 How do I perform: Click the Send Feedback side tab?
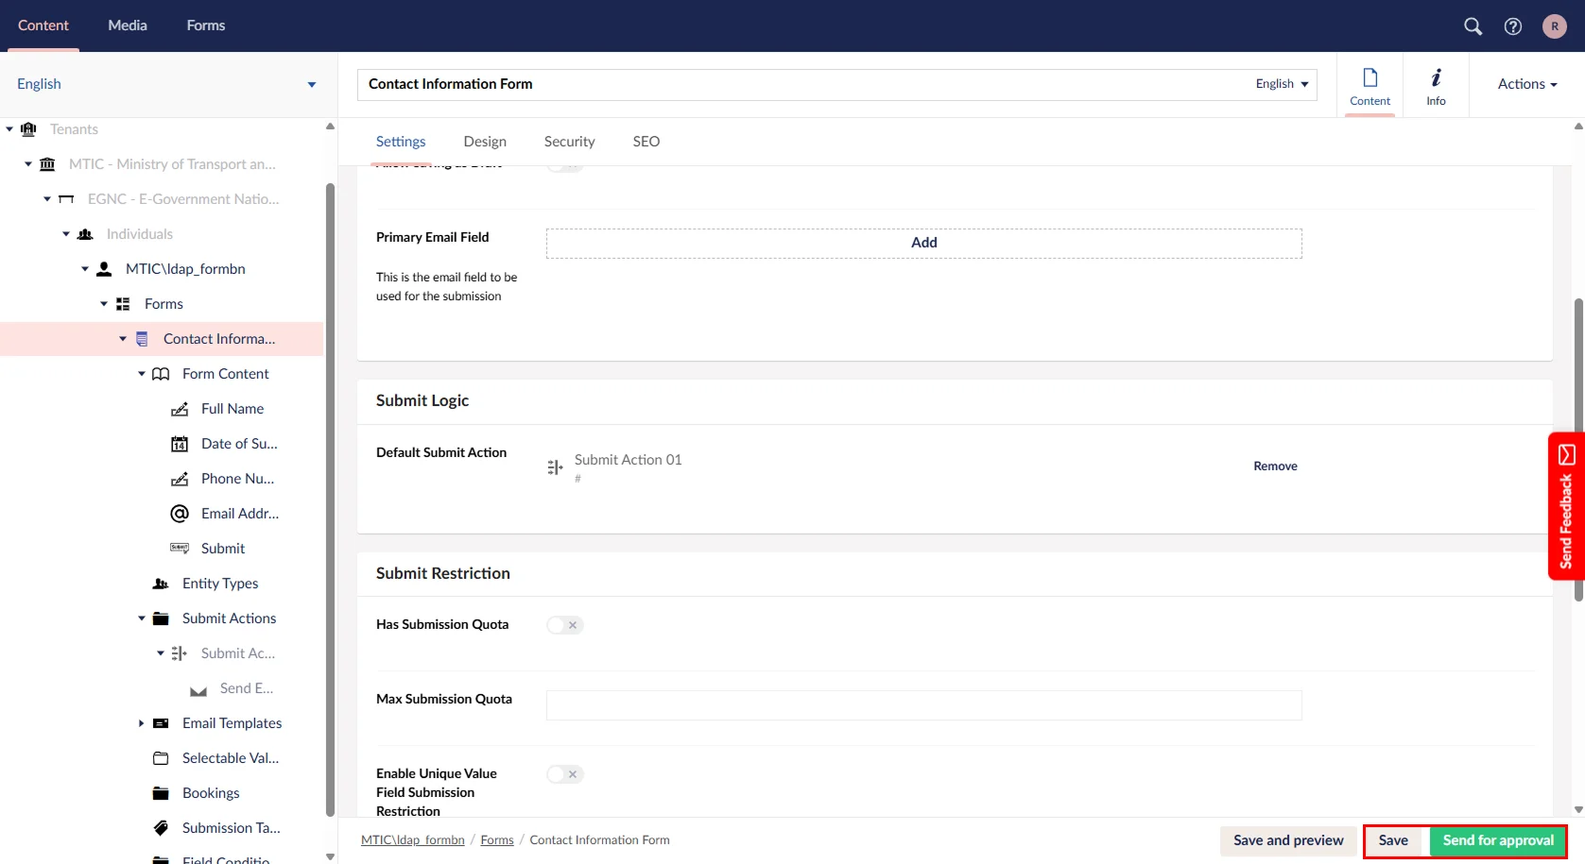pos(1565,506)
